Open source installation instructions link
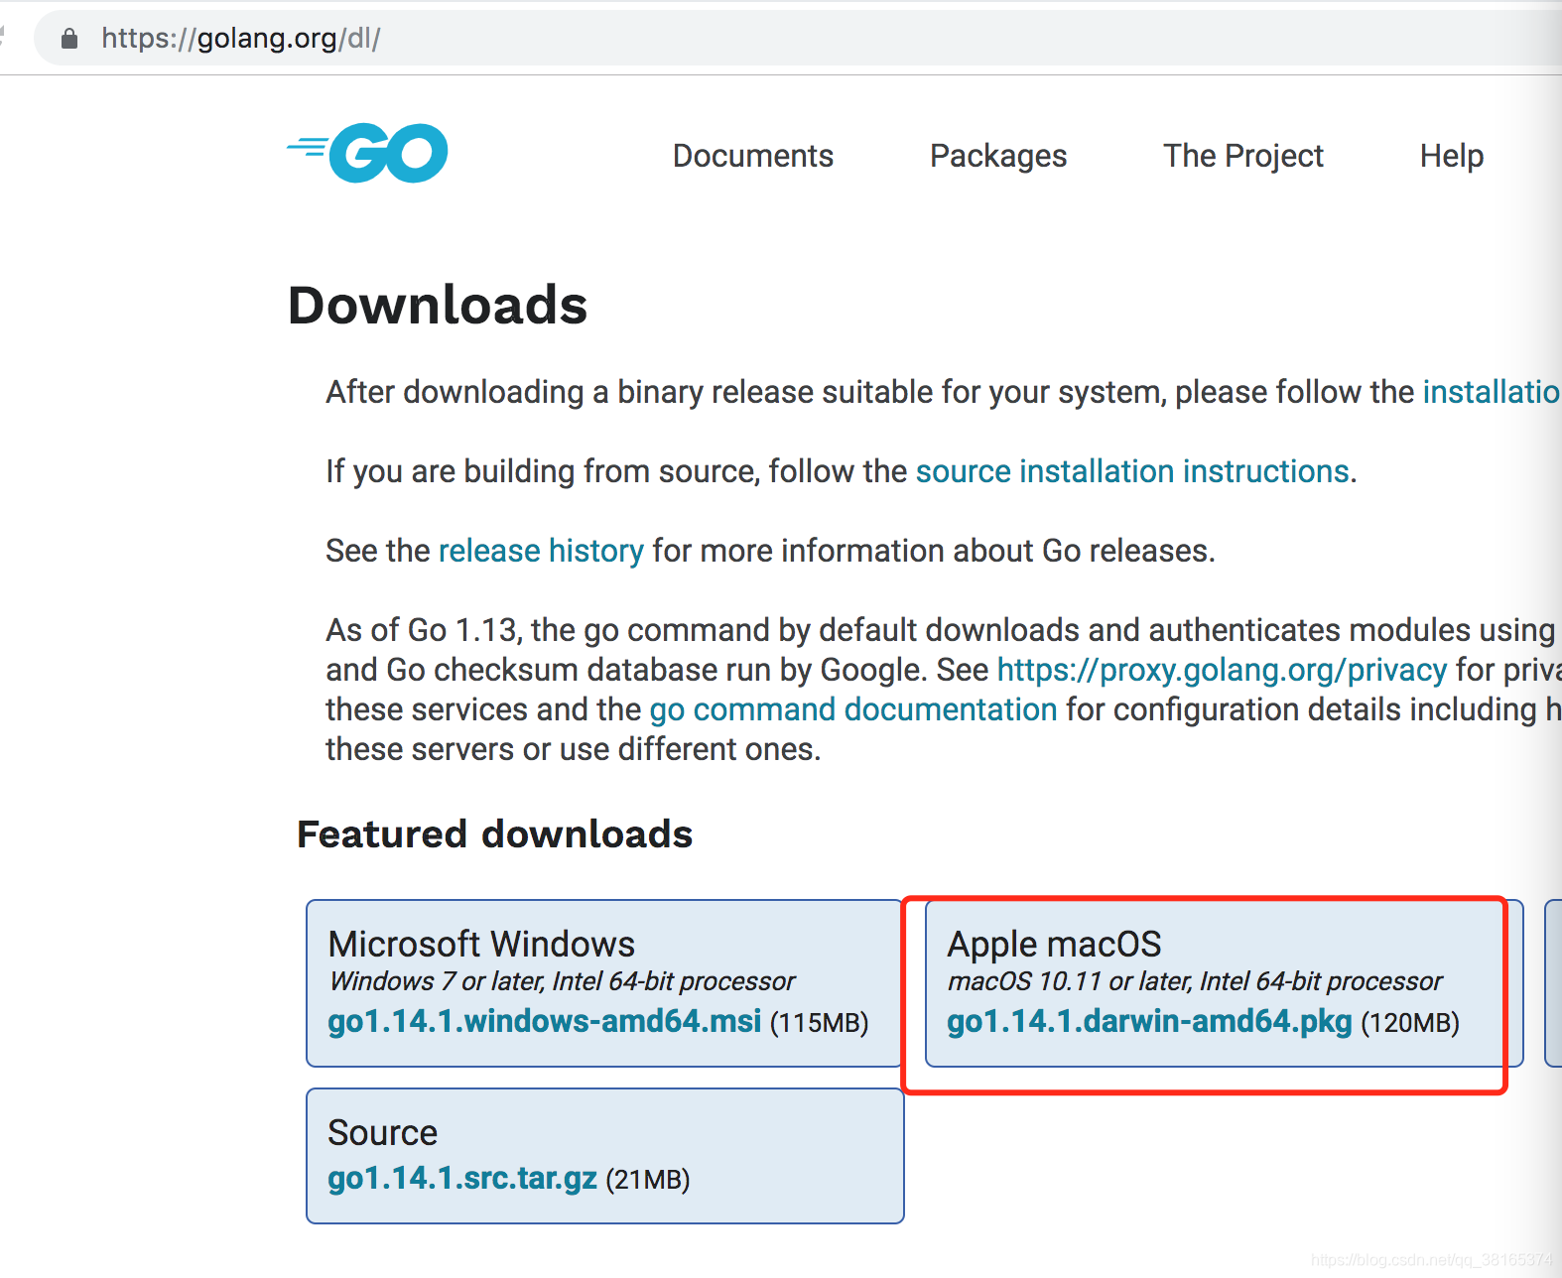This screenshot has width=1562, height=1278. [1131, 471]
